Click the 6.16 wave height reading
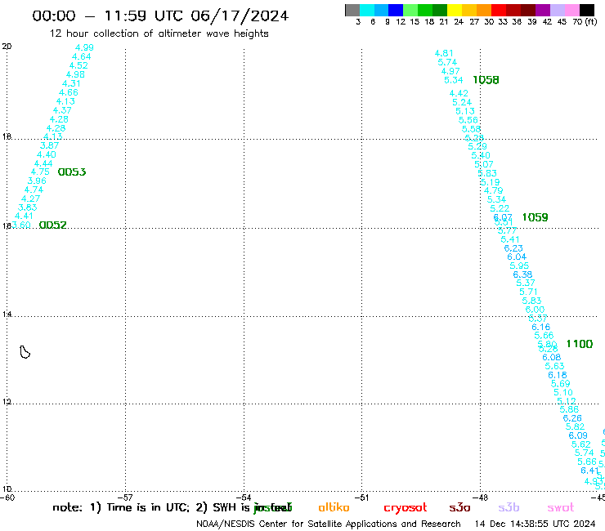605x531 pixels. click(541, 327)
